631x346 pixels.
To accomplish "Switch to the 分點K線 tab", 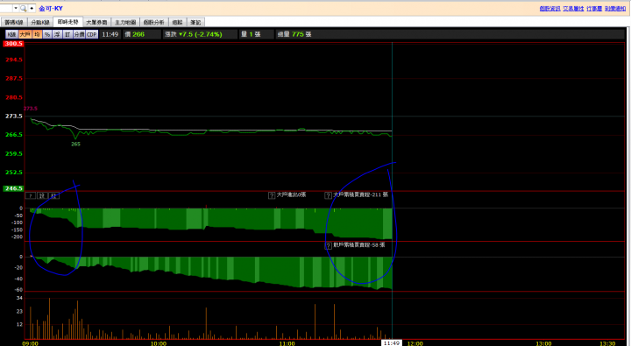I will [x=40, y=23].
